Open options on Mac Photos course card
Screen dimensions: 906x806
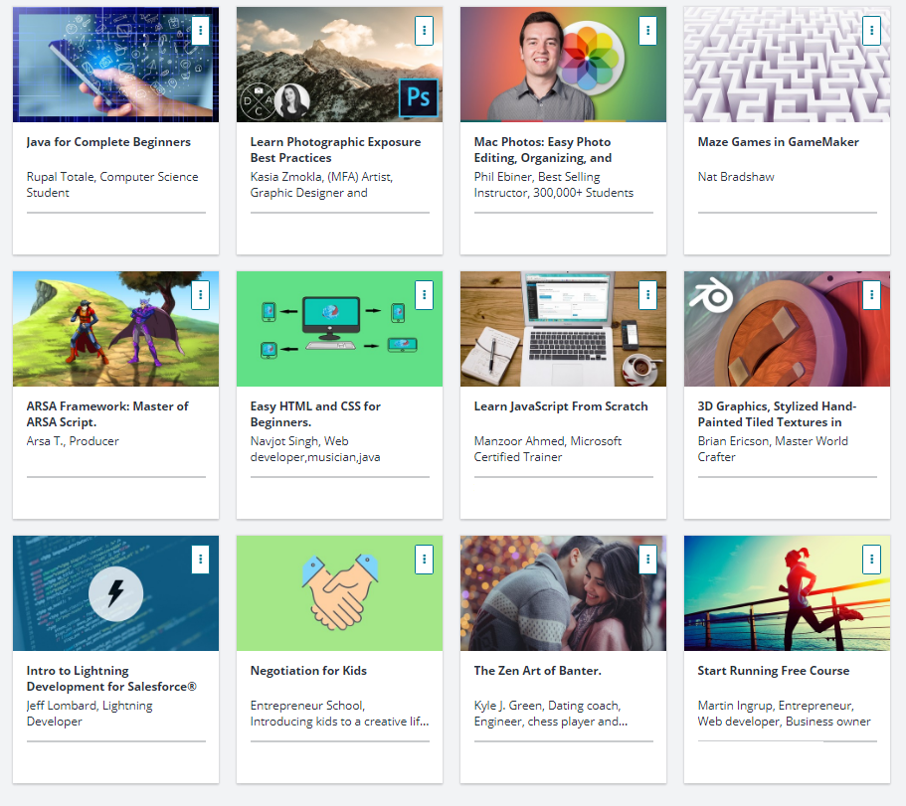pos(647,30)
